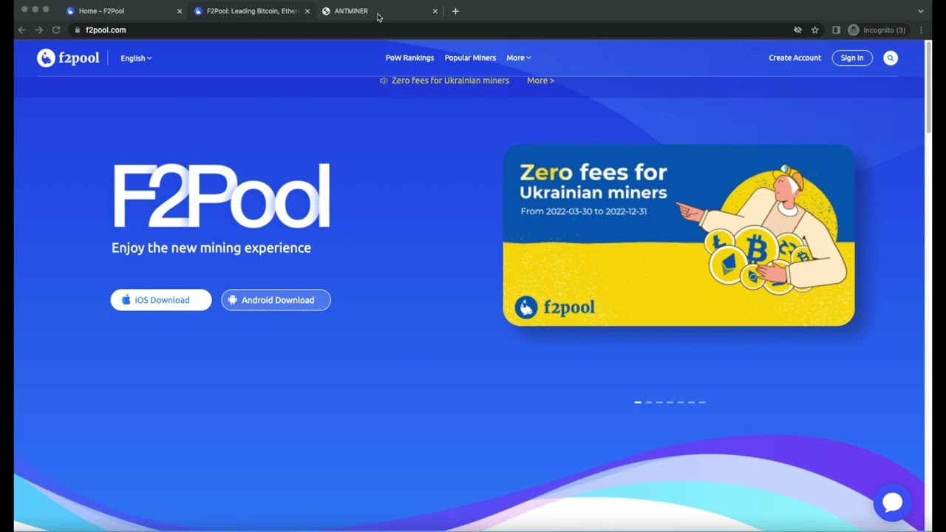Close the ANTMINER tab
The image size is (946, 532).
435,11
